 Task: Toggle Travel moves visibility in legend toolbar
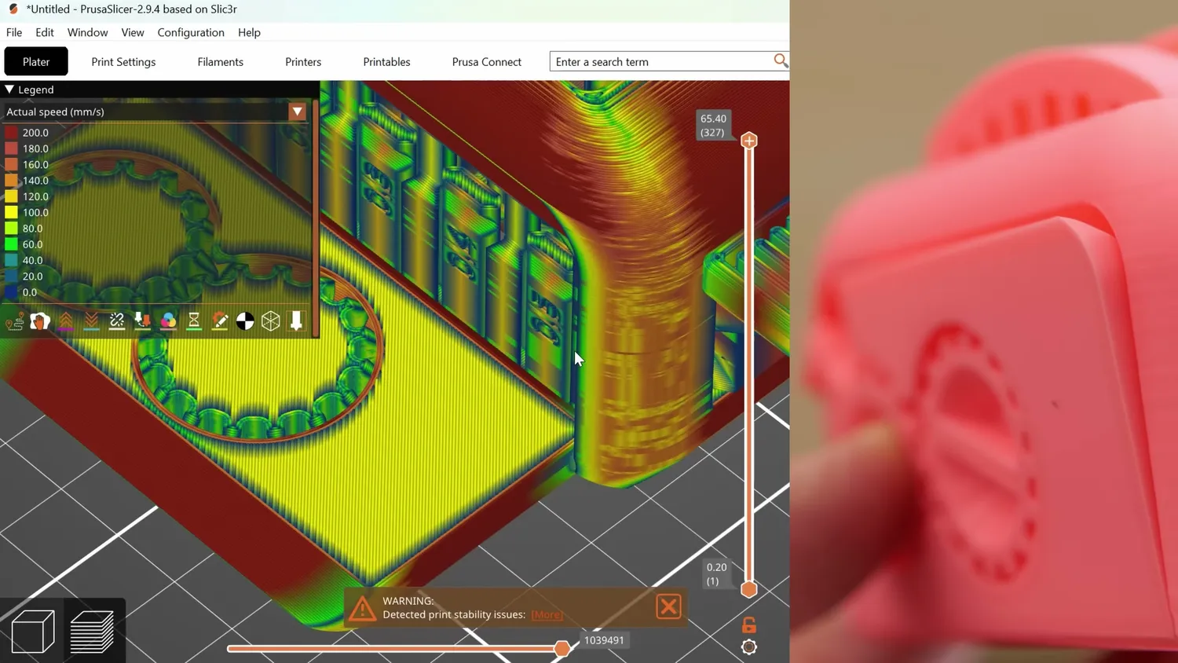click(x=14, y=321)
